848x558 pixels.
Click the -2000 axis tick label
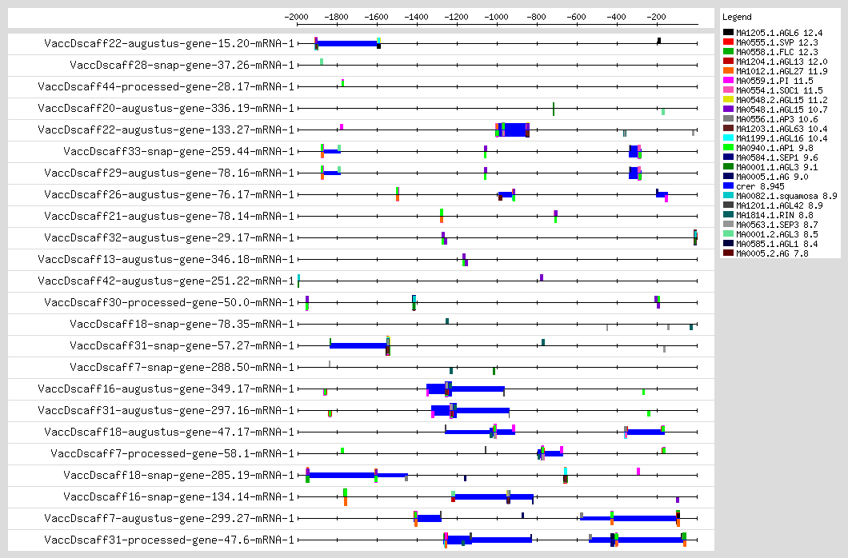pyautogui.click(x=297, y=17)
